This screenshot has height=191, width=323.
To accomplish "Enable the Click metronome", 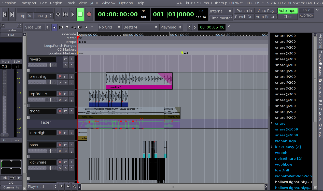I will point(288,17).
